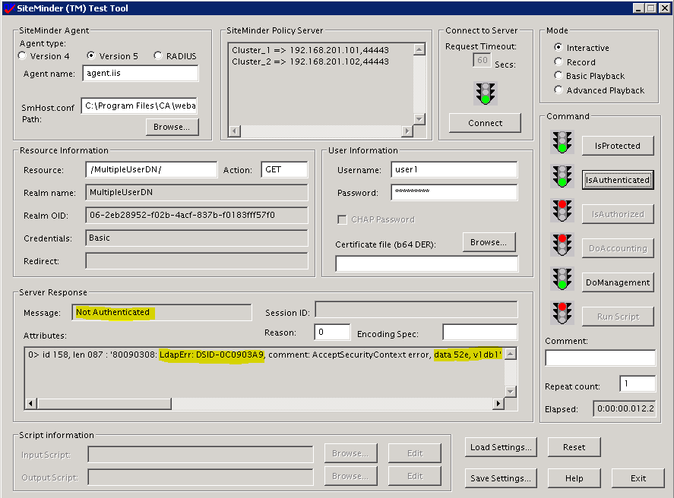Click the Not Authenticated message text
This screenshot has width=674, height=498.
coord(112,312)
